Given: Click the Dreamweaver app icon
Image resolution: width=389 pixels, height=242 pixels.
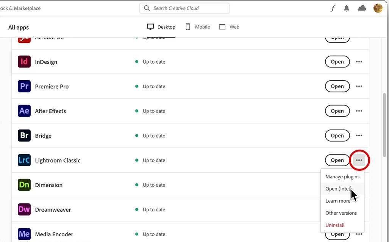Looking at the screenshot, I should (24, 209).
